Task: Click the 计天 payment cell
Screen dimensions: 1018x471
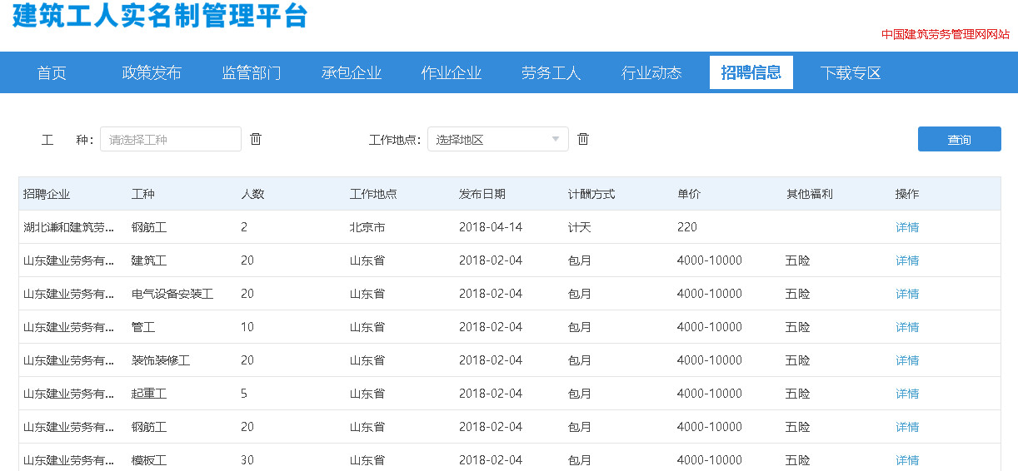Action: tap(580, 227)
